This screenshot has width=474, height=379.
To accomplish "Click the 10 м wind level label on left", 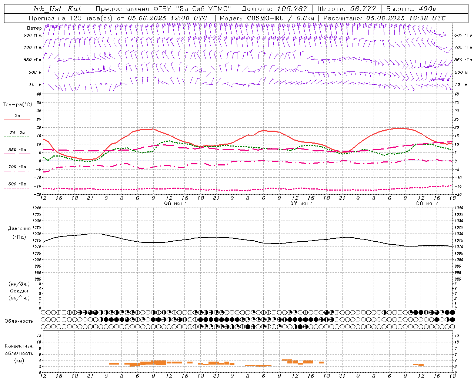I will 36,84.
